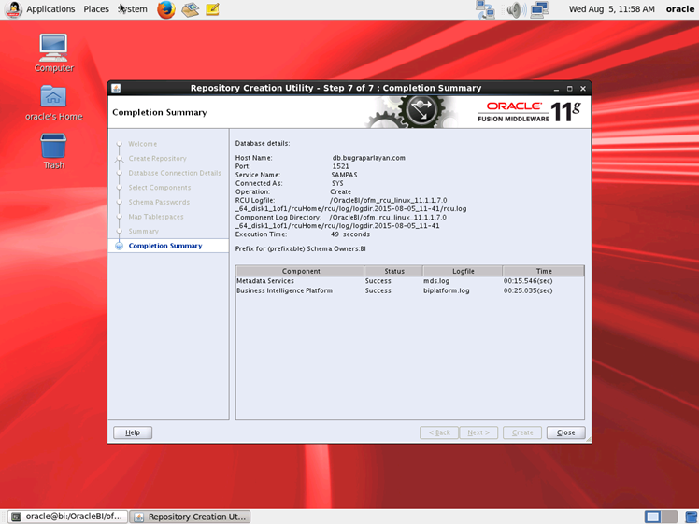
Task: Click the disabled Create button
Action: coord(522,432)
